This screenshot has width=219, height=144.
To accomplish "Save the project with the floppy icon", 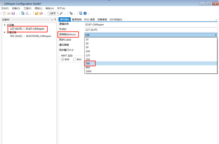I will tap(13, 13).
